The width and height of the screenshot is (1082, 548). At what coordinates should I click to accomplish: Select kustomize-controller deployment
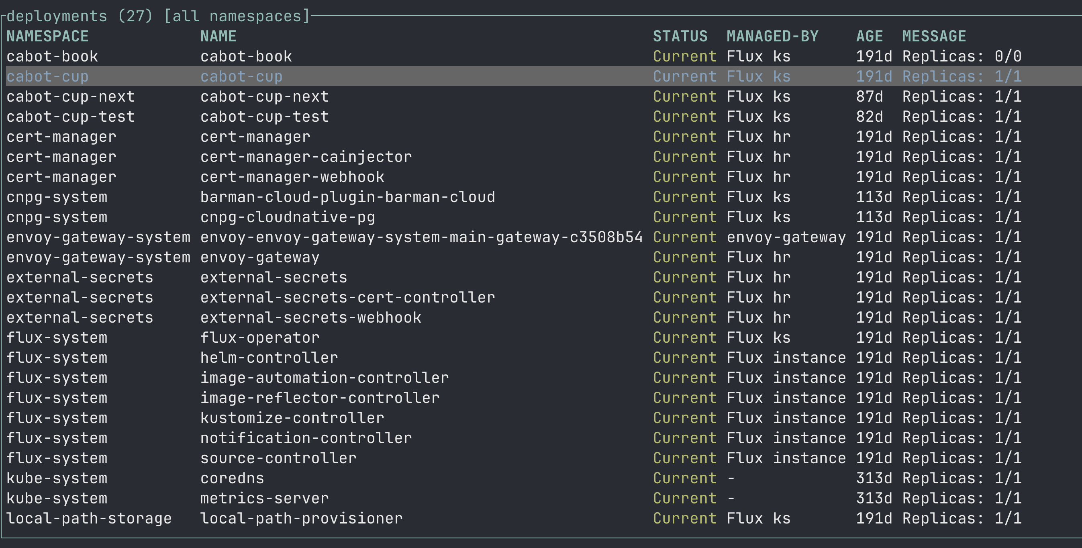[292, 418]
